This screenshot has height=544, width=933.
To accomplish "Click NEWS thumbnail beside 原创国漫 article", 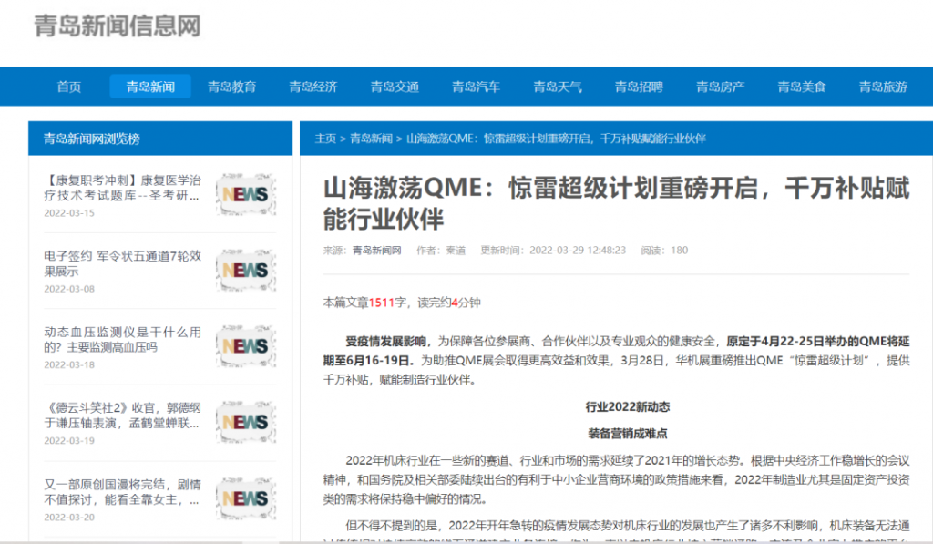I will click(x=246, y=498).
